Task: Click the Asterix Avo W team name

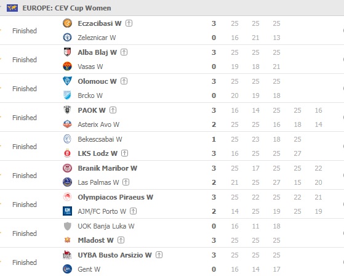Action: click(x=98, y=124)
